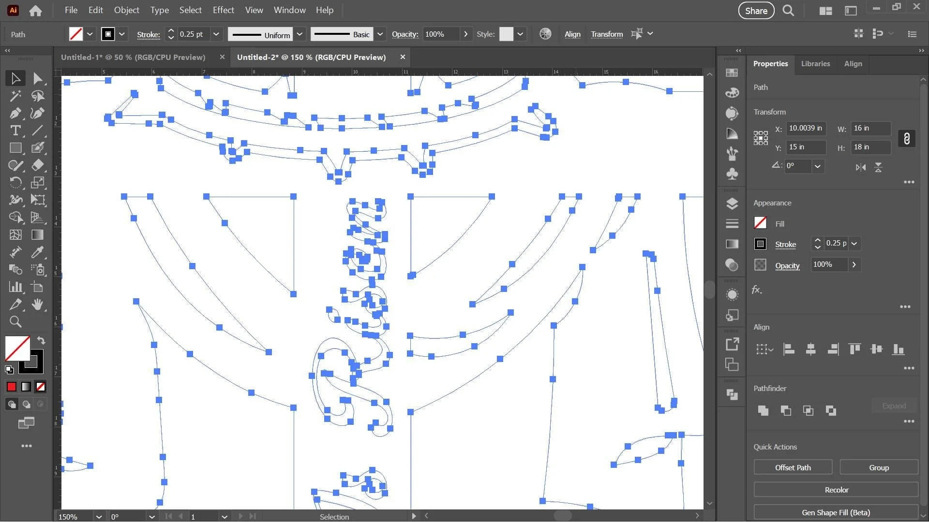This screenshot has width=929, height=522.
Task: Switch to the Untitled-1 document tab
Action: coord(133,57)
